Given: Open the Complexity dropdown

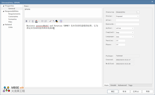Looking at the screenshot, I should [133, 33].
